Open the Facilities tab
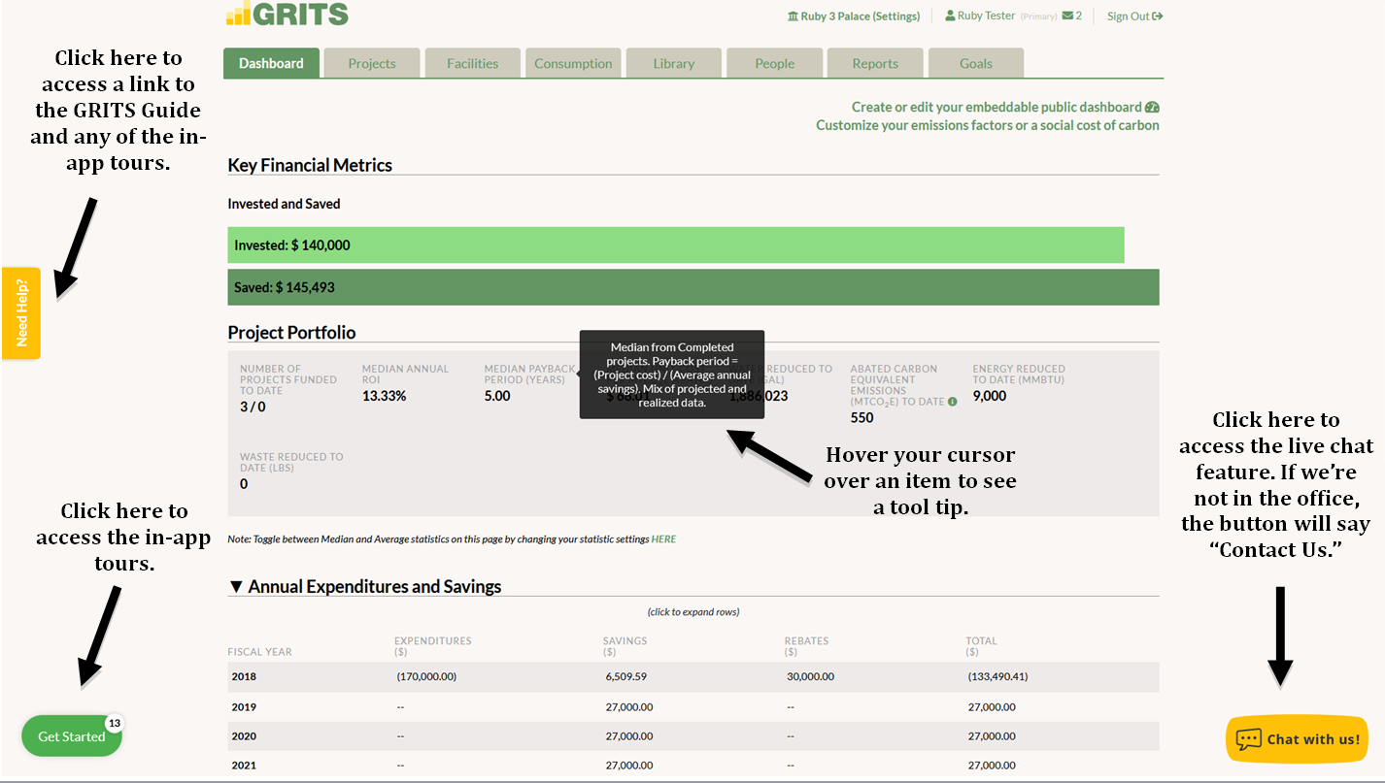 coord(473,63)
